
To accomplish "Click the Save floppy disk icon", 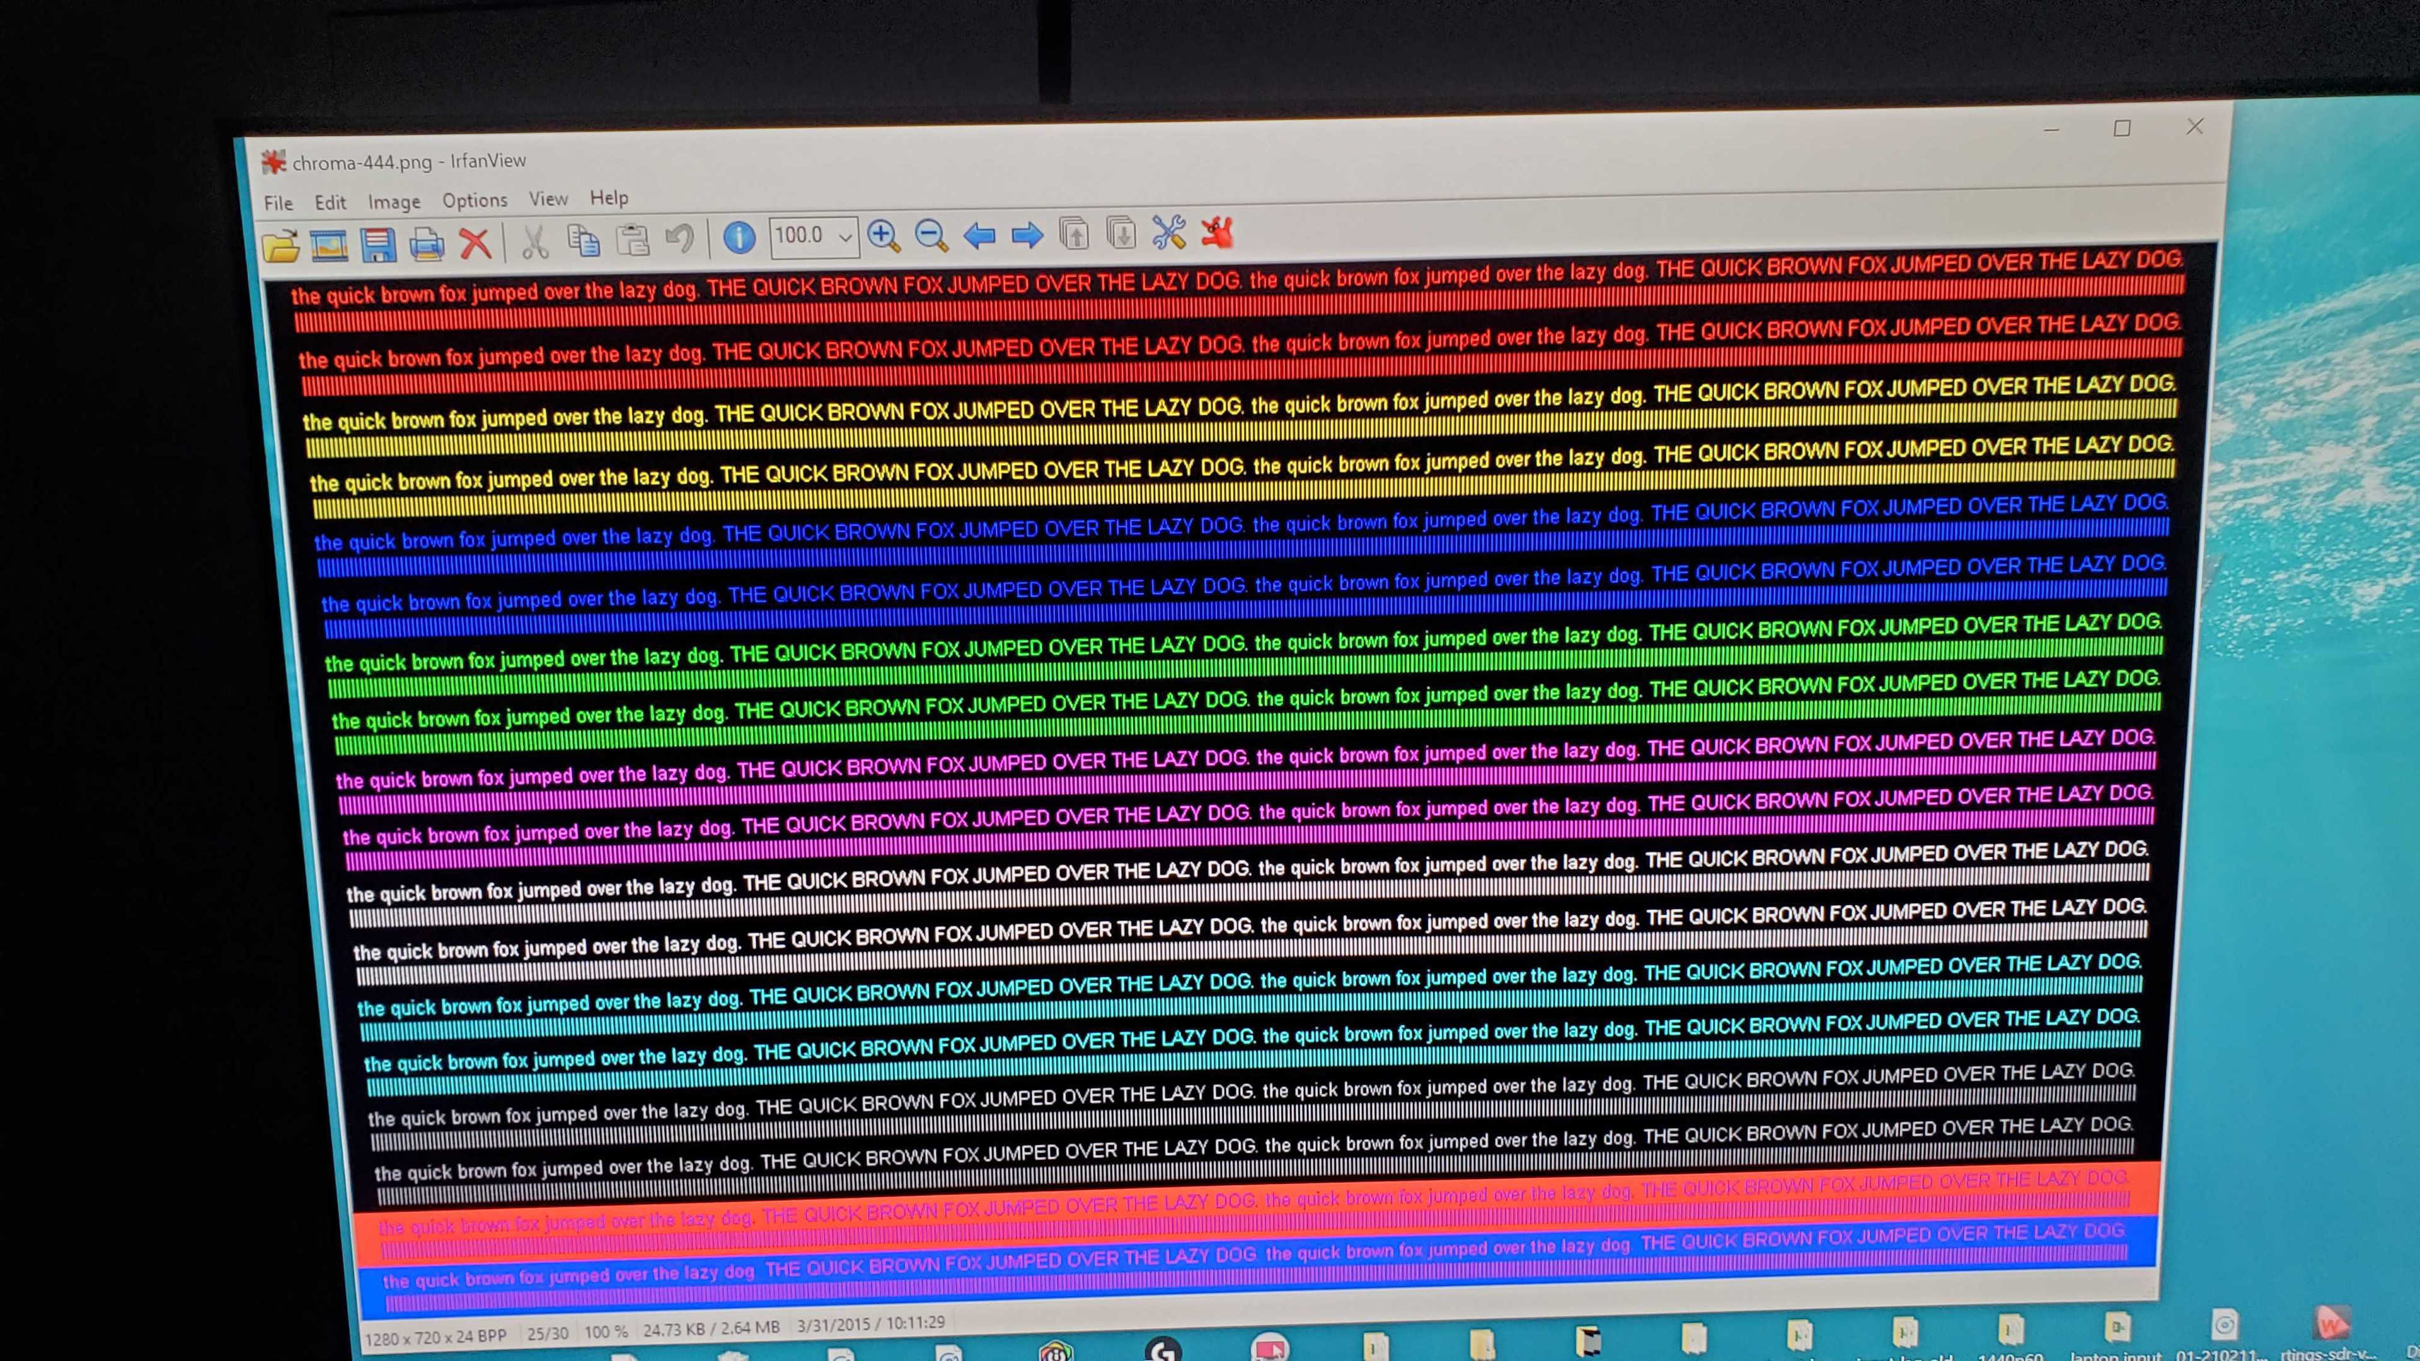I will (x=377, y=244).
